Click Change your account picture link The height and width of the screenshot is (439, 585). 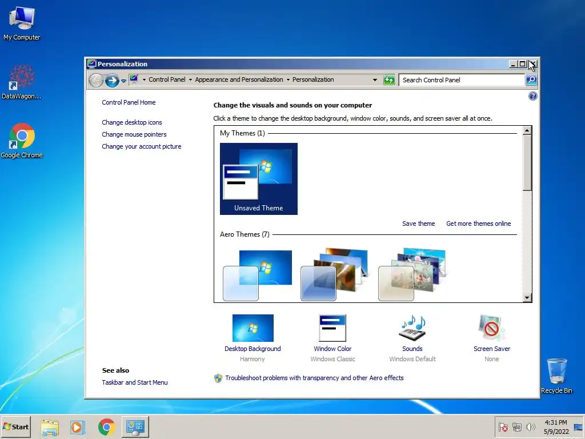click(x=142, y=146)
